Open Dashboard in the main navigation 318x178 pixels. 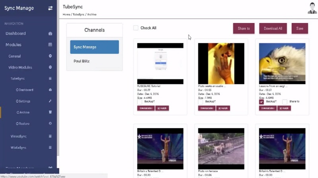tap(16, 34)
